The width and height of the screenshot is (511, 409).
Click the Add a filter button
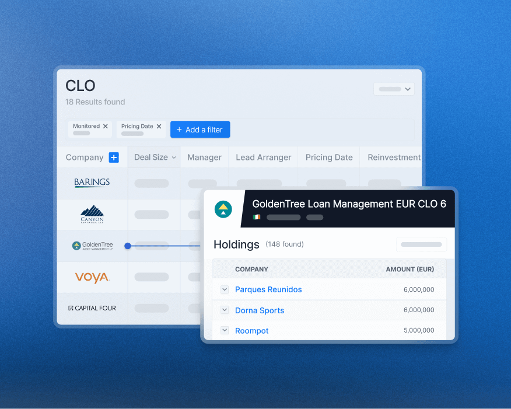[x=200, y=129]
